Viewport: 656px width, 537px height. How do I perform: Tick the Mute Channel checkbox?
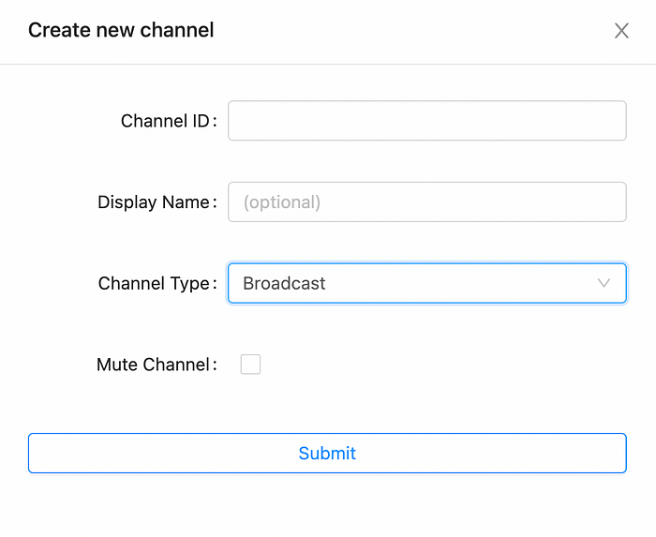(250, 365)
